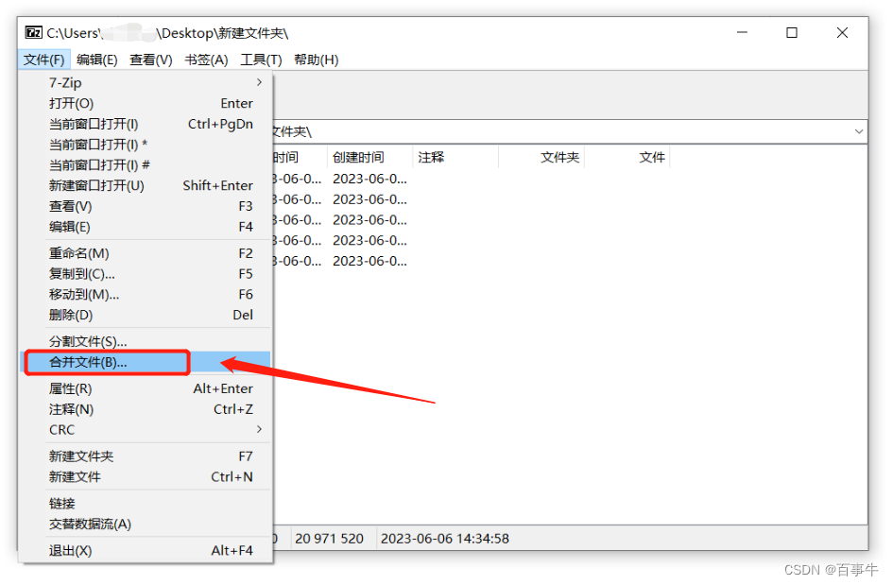The height and width of the screenshot is (585, 893).
Task: Choose 链接 menu entry
Action: point(146,504)
